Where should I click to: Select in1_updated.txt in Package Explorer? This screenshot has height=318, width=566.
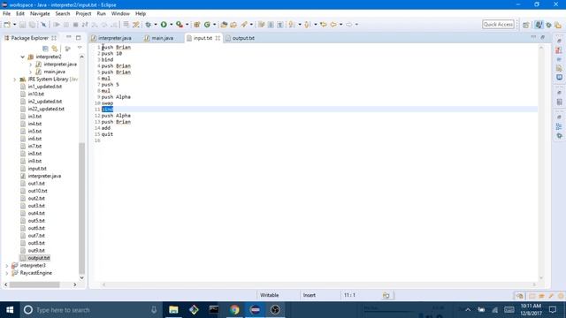coord(45,87)
